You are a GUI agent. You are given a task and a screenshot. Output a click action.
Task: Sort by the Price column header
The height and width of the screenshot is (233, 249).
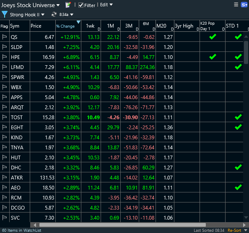click(x=43, y=26)
